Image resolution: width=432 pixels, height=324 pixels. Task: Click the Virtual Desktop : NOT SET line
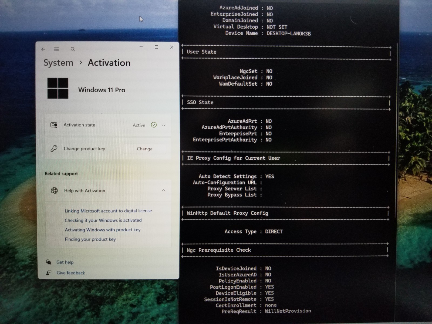click(250, 27)
